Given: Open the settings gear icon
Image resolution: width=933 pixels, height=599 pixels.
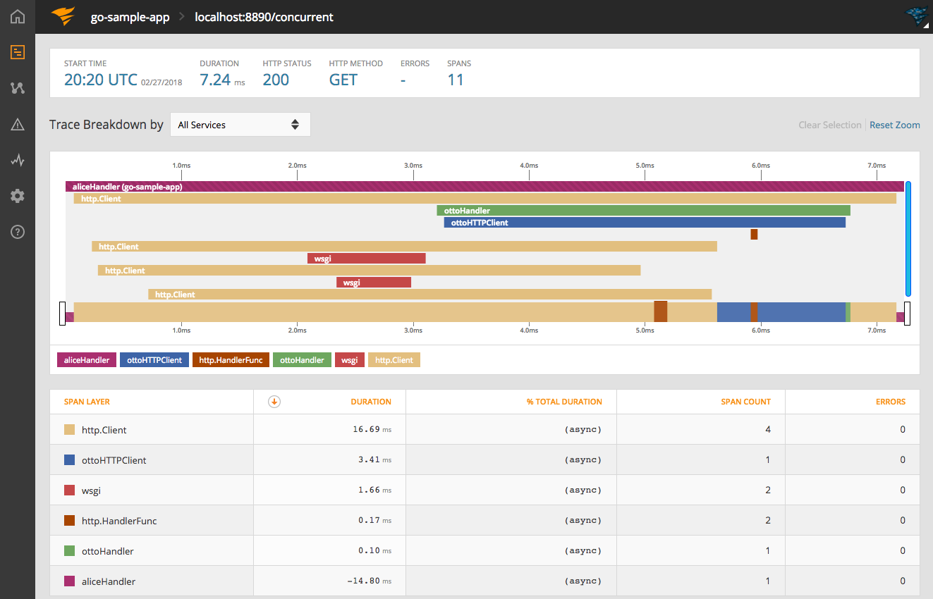Looking at the screenshot, I should 18,196.
